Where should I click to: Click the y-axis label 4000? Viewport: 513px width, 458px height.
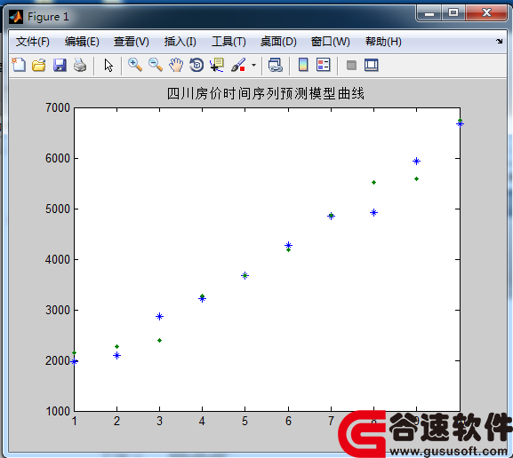coord(58,260)
